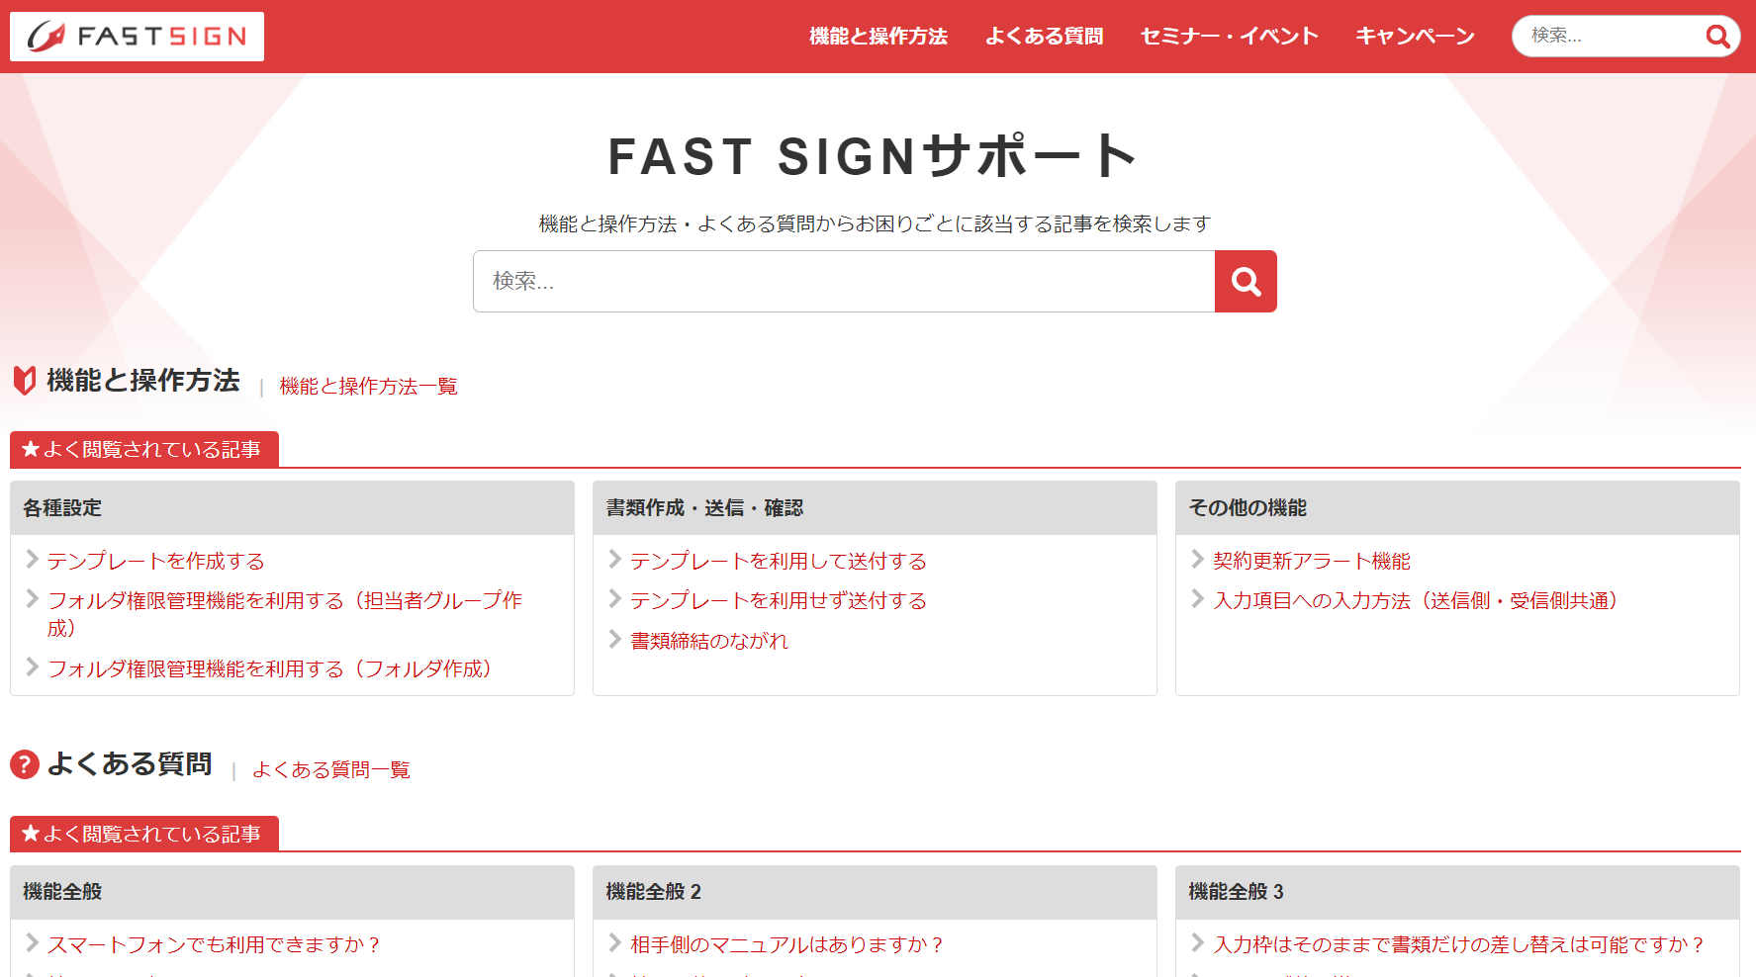This screenshot has height=977, width=1756.
Task: Click the chevron beside スマートフォンでも利用できますか？
Action: (x=32, y=943)
